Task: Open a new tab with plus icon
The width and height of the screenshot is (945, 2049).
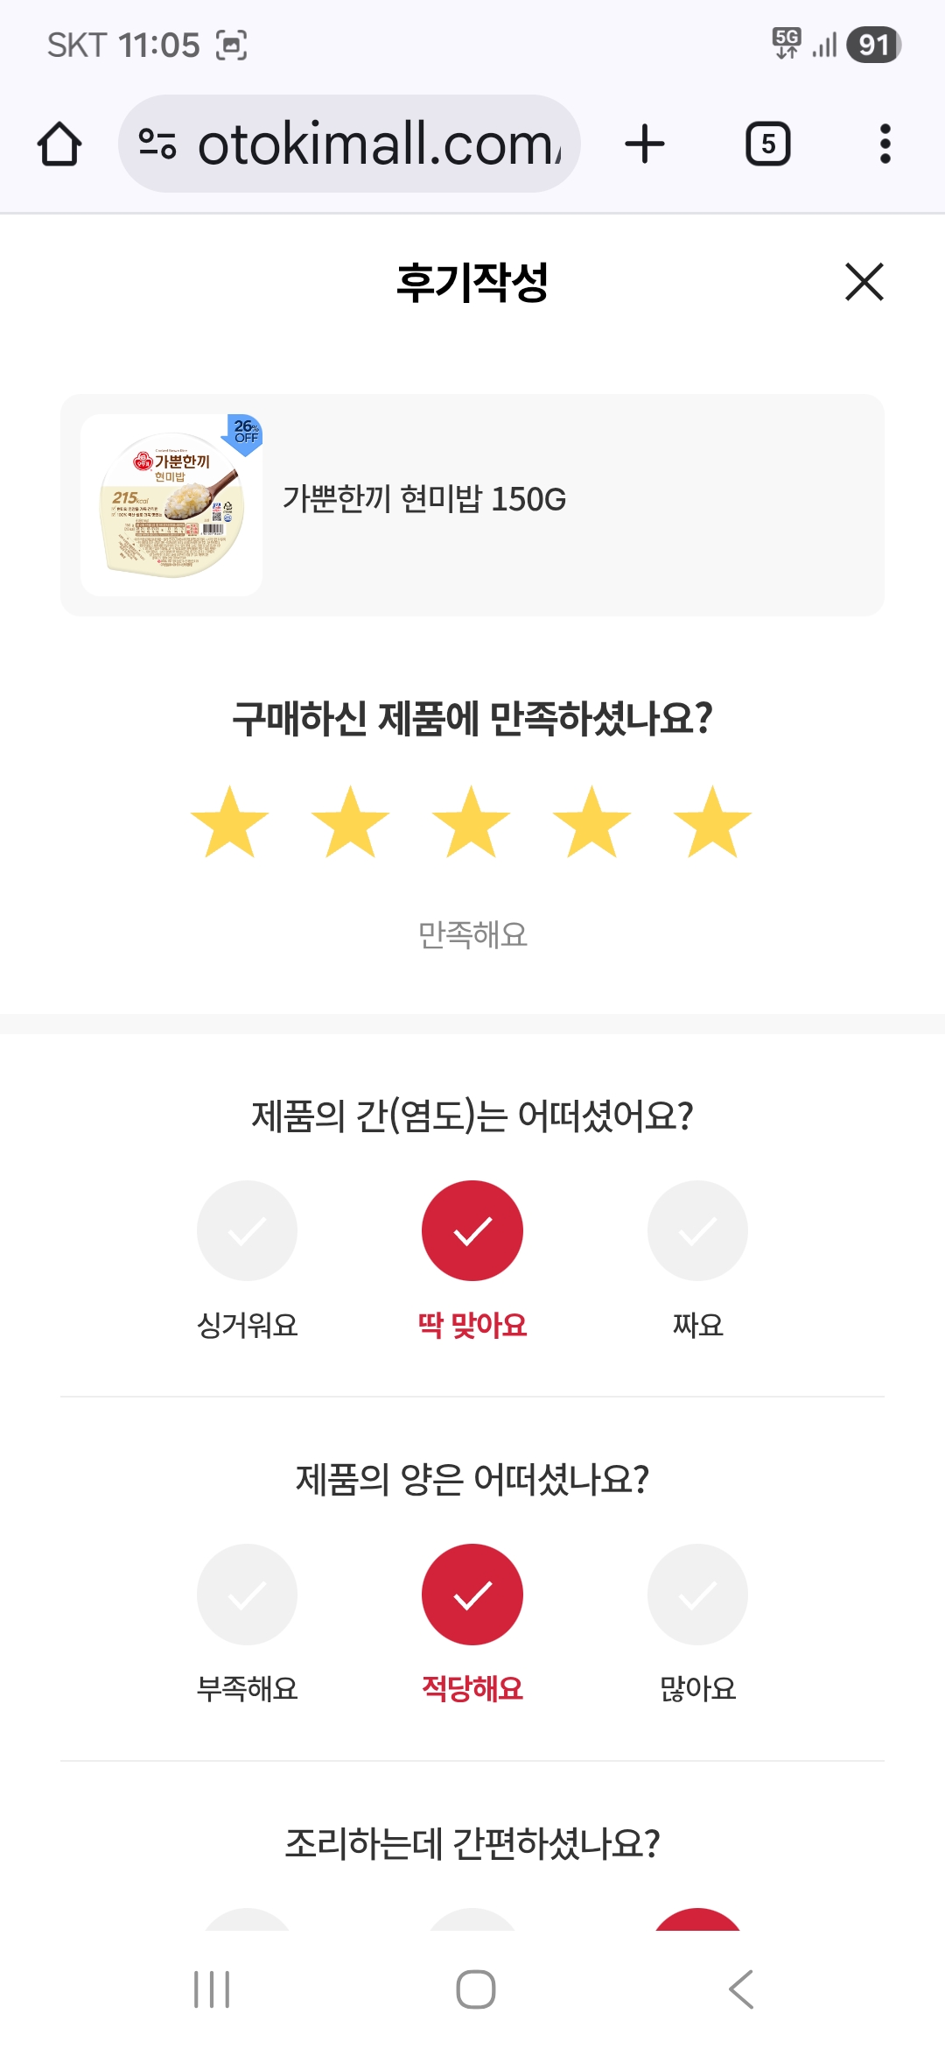Action: (x=645, y=144)
